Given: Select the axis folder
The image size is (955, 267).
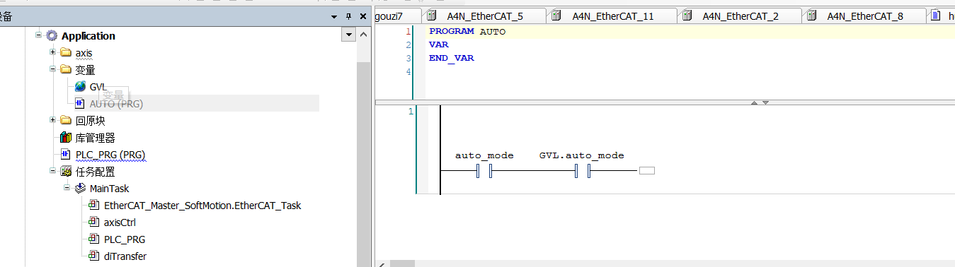Looking at the screenshot, I should pyautogui.click(x=84, y=53).
